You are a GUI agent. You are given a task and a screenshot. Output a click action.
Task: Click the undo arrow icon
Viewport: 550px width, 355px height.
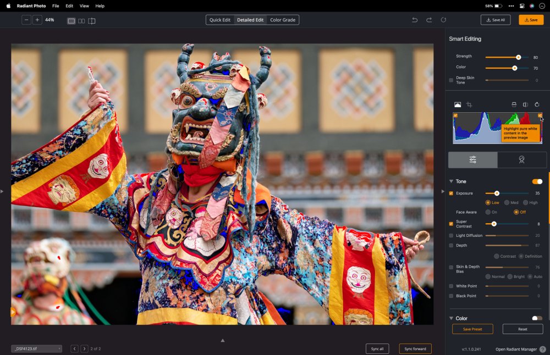pyautogui.click(x=415, y=20)
